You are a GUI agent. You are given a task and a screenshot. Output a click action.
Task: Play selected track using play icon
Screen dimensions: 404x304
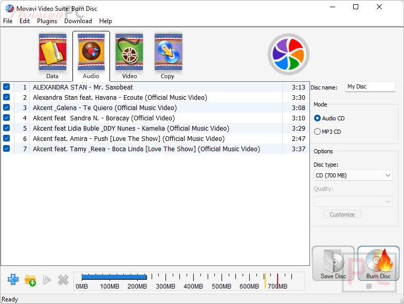[47, 280]
